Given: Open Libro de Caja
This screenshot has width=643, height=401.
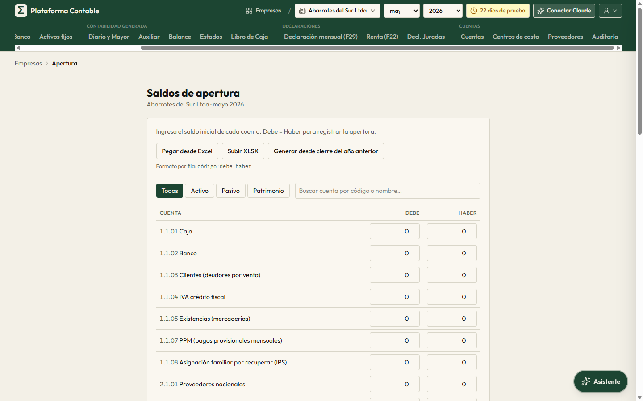Looking at the screenshot, I should (x=250, y=37).
